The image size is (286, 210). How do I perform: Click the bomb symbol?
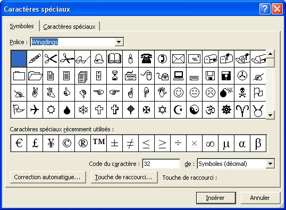coord(226,93)
